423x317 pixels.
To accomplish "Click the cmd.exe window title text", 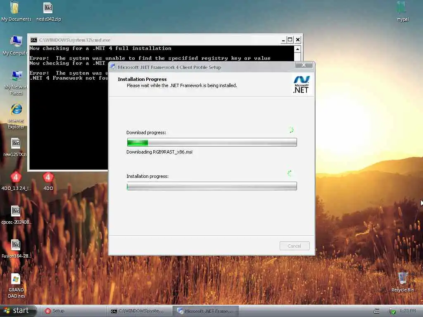I will [75, 40].
